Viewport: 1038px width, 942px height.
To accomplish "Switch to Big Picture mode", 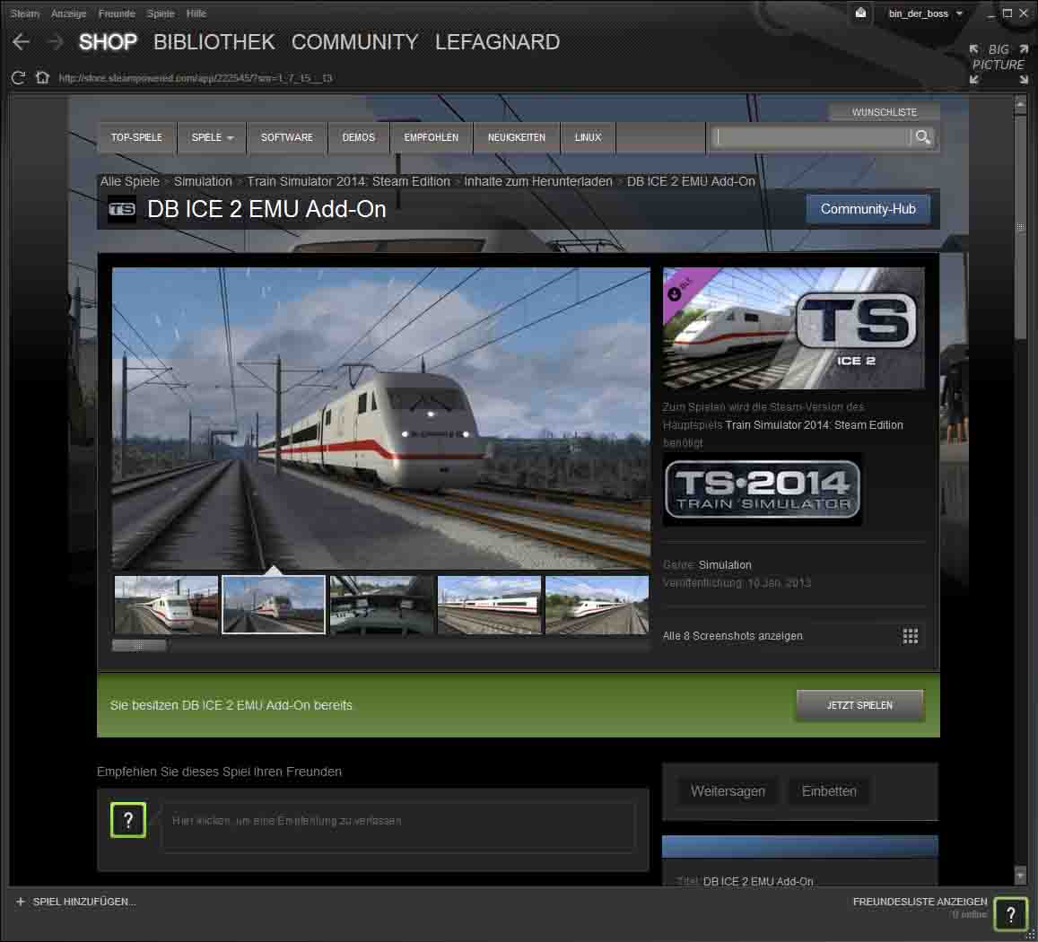I will tap(999, 65).
